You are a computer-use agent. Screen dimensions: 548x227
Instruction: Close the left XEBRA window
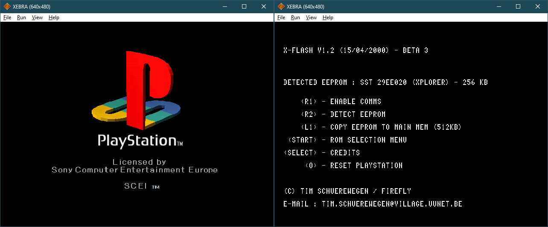coord(264,6)
